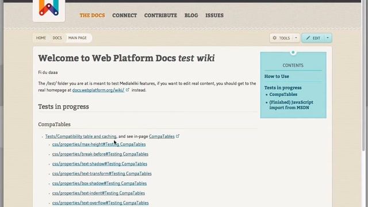This screenshot has height=207, width=368.
Task: Click the pencil icon in EDIT
Action: [308, 38]
